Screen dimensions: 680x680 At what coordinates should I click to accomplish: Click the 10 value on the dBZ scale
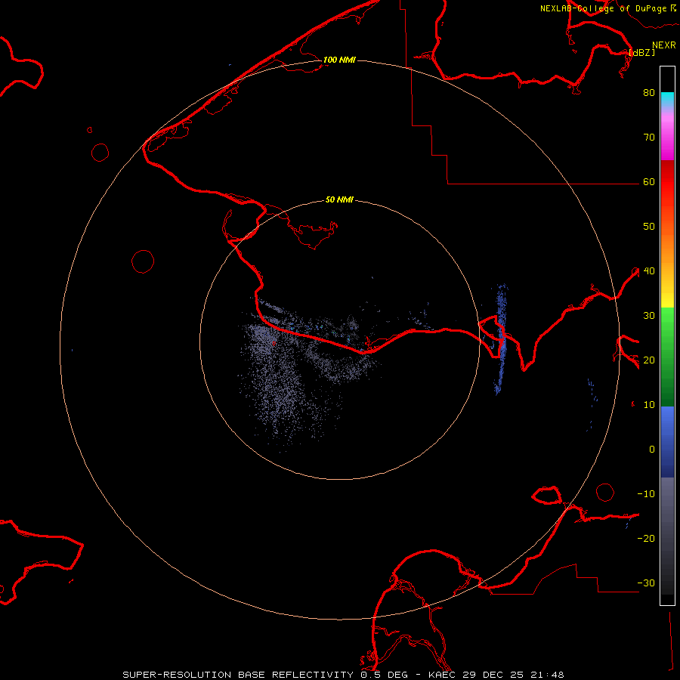click(649, 405)
